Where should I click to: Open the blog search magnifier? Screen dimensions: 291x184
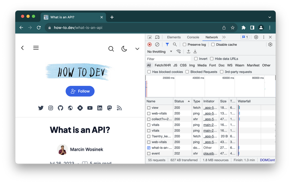tap(111, 48)
